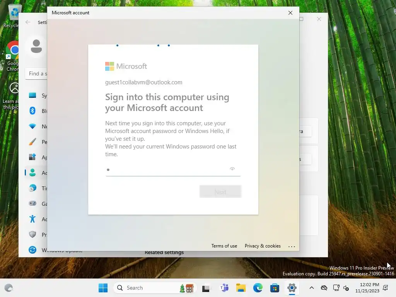Open the Privacy & cookies link
This screenshot has height=297, width=396.
tap(263, 246)
